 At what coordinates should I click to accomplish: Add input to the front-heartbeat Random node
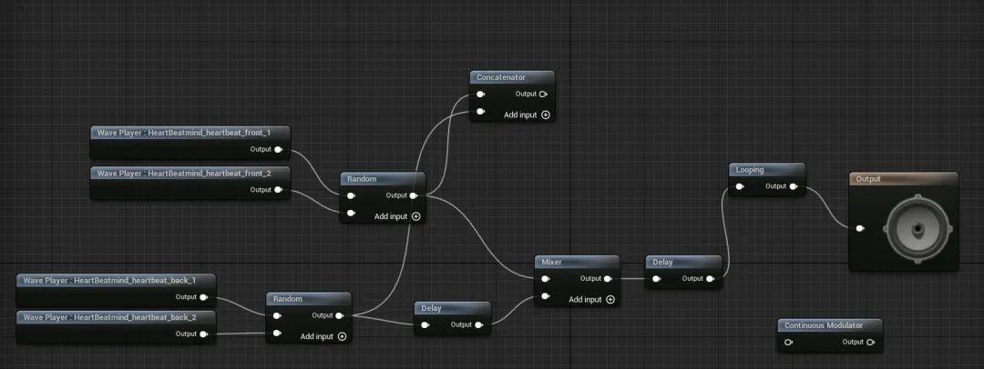(x=415, y=216)
